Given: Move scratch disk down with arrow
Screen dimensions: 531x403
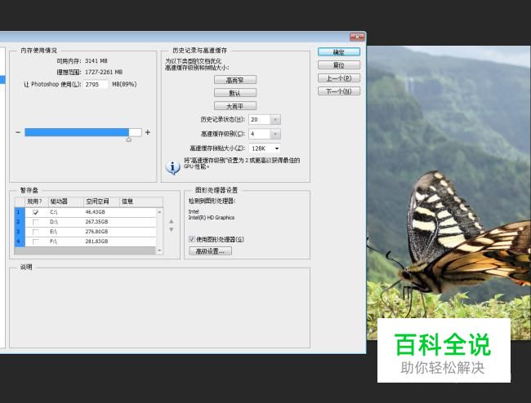Looking at the screenshot, I should (172, 229).
